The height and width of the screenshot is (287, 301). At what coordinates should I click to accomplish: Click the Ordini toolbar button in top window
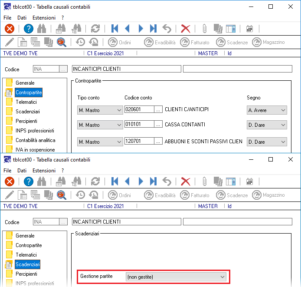119,42
